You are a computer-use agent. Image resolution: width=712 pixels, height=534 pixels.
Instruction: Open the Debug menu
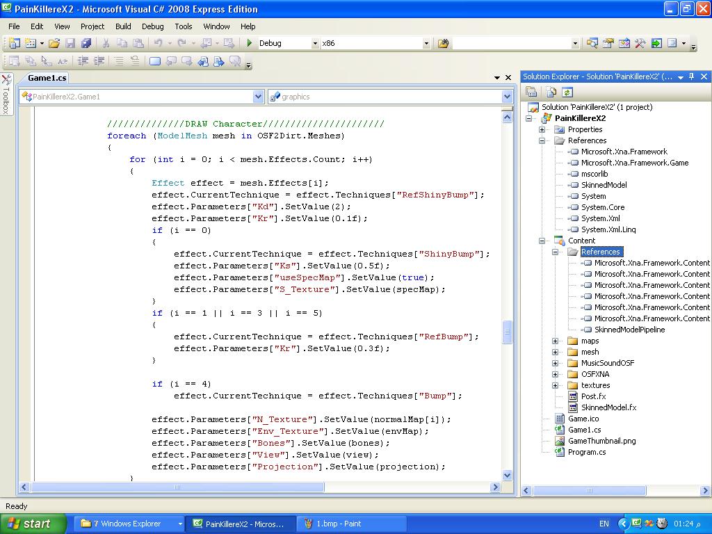pyautogui.click(x=152, y=26)
